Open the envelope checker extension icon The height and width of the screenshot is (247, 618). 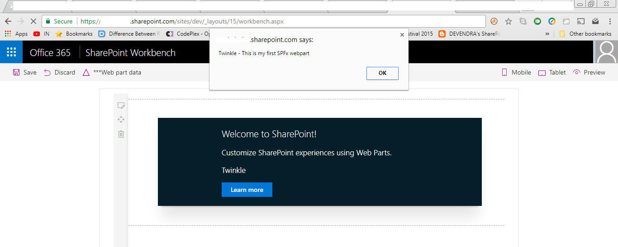pyautogui.click(x=595, y=21)
